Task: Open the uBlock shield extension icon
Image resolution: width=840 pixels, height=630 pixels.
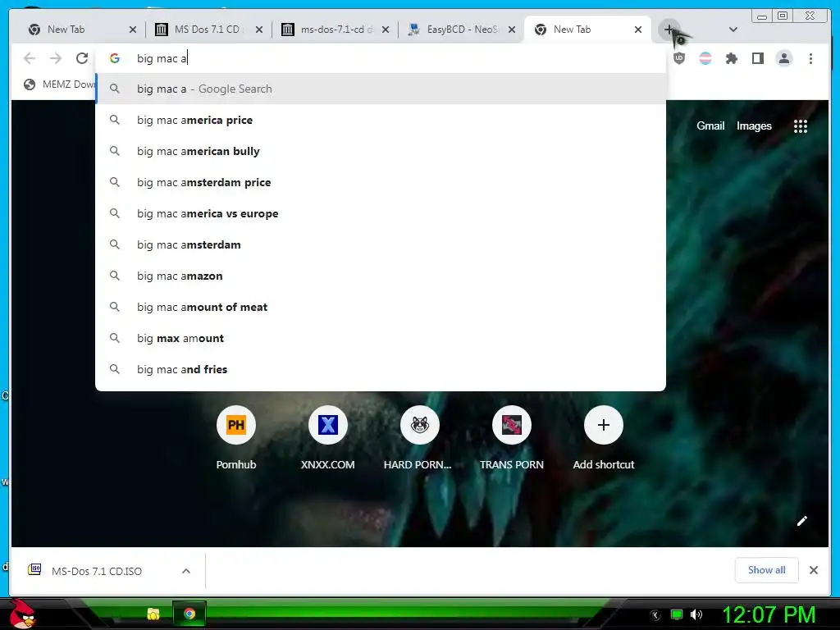Action: click(679, 58)
